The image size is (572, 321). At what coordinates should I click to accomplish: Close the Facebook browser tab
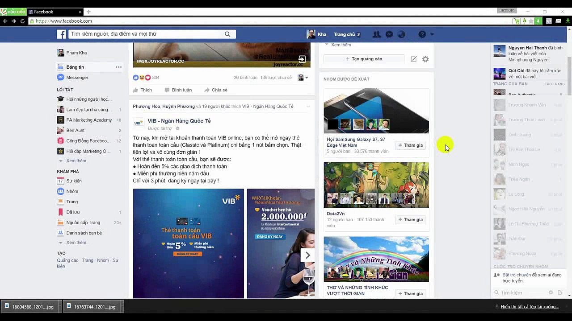click(80, 12)
